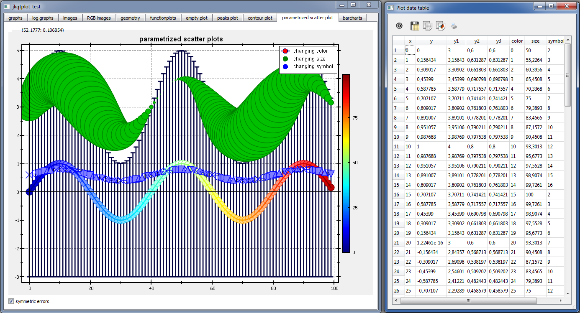Click the 'parametrized scatter plots' chart title
580x313 pixels.
point(181,39)
